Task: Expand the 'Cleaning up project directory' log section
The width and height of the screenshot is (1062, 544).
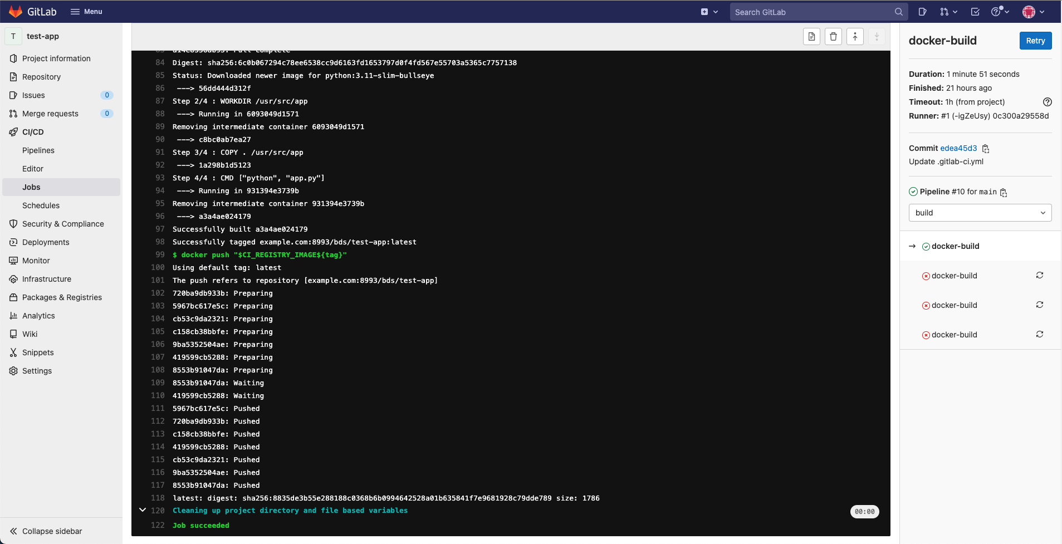Action: click(x=143, y=510)
